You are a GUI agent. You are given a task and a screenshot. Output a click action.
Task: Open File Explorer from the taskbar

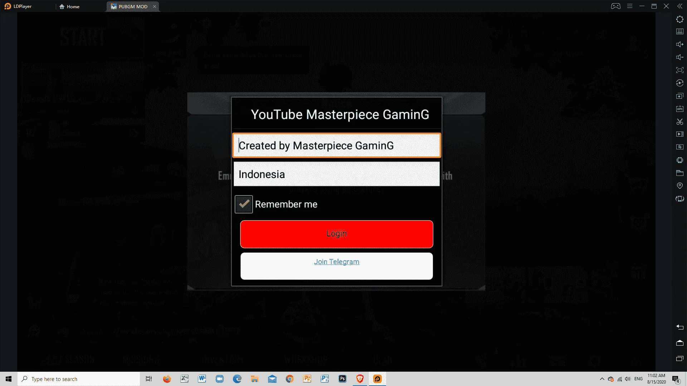254,379
